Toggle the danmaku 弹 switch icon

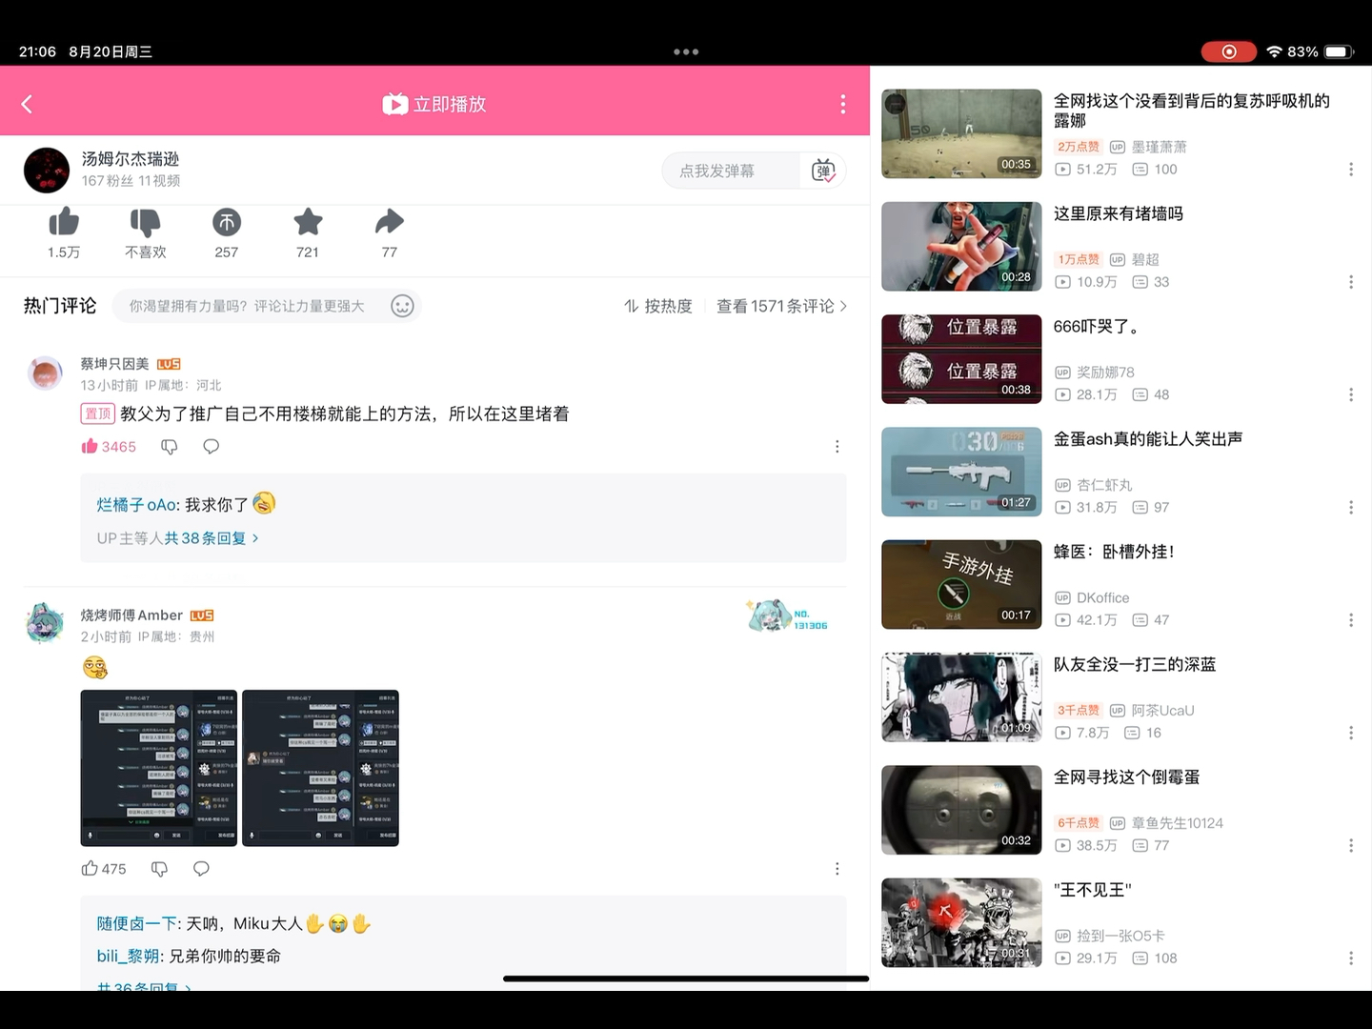tap(824, 171)
